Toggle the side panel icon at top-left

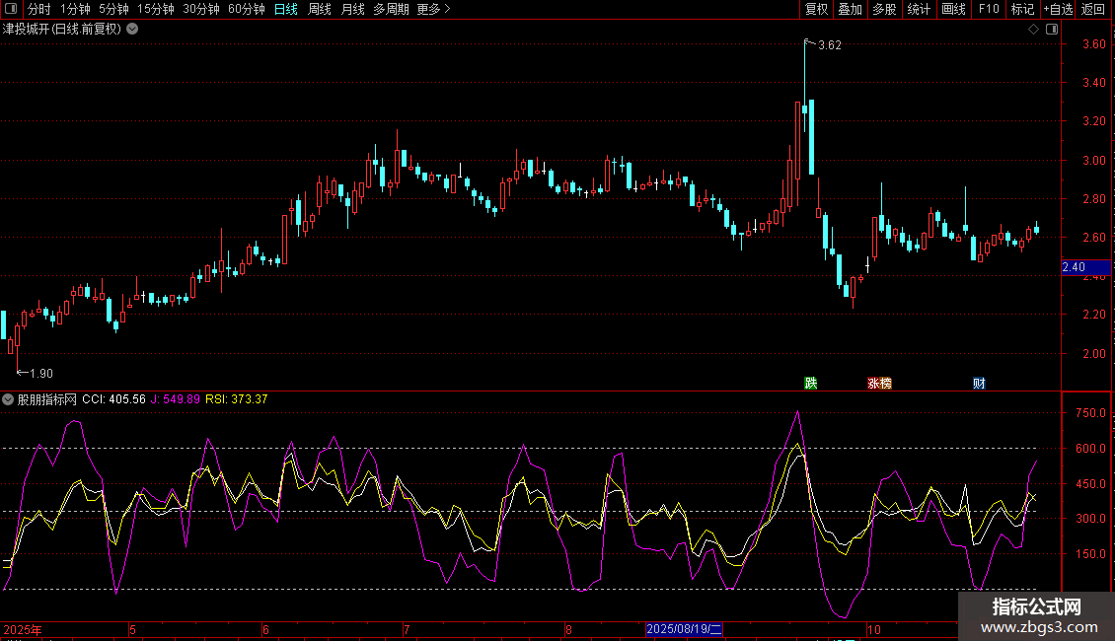tap(11, 9)
